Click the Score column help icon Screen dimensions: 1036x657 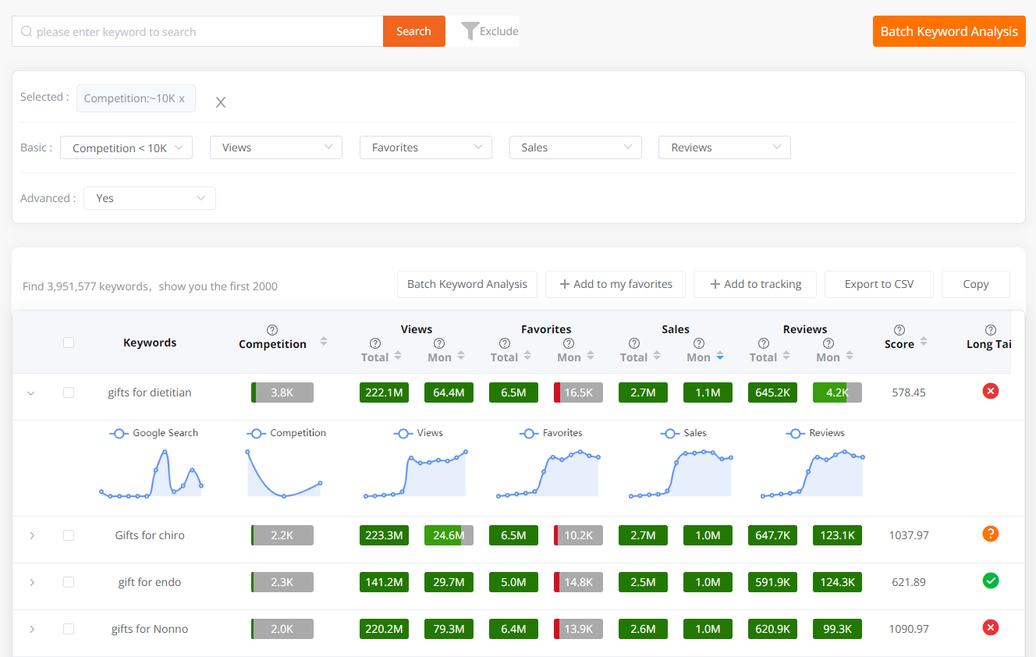coord(899,330)
